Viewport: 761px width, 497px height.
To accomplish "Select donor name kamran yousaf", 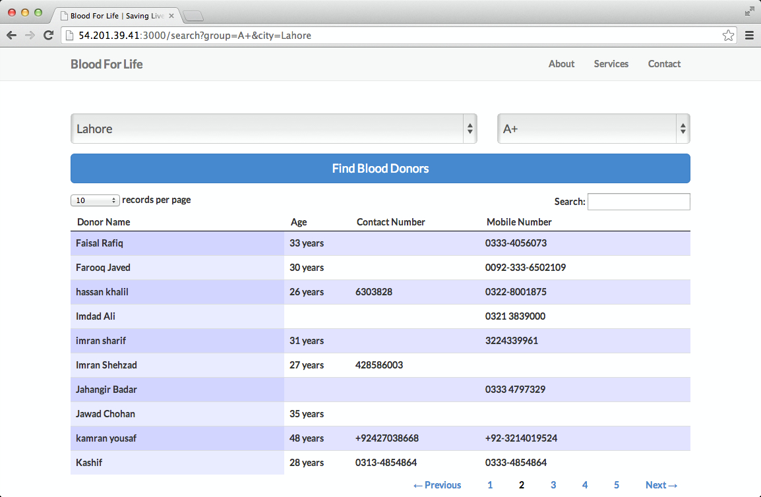I will pos(106,438).
